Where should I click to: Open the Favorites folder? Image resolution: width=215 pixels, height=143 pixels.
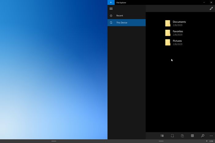pyautogui.click(x=178, y=31)
